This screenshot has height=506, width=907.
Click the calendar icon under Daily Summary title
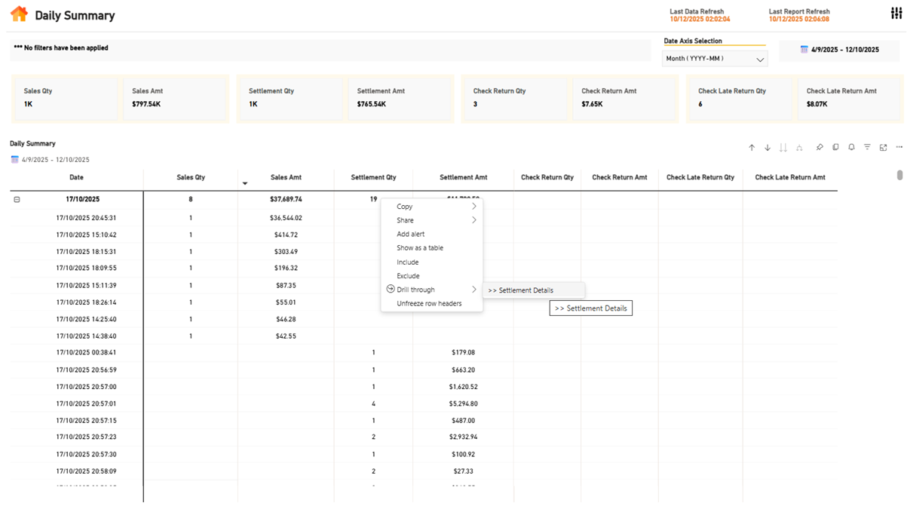pyautogui.click(x=14, y=160)
